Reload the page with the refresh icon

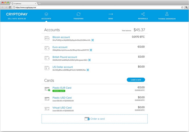tap(10, 7)
